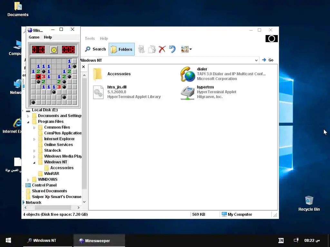330x247 pixels.
Task: Click the Windows Start button
Action: point(8,240)
